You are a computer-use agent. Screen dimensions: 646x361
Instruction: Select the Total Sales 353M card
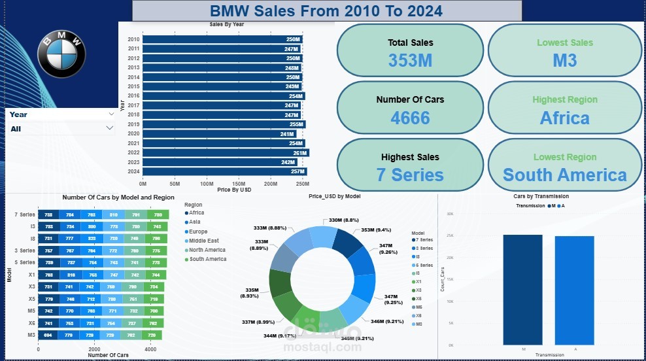(x=410, y=51)
